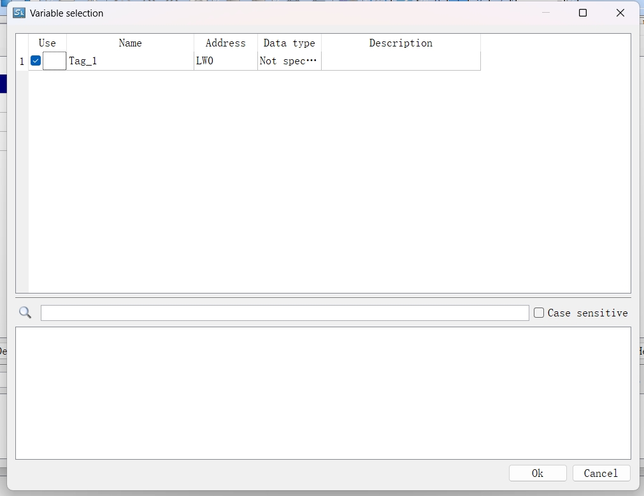The image size is (644, 496).
Task: Enable the Case sensitive checkbox
Action: pos(539,313)
